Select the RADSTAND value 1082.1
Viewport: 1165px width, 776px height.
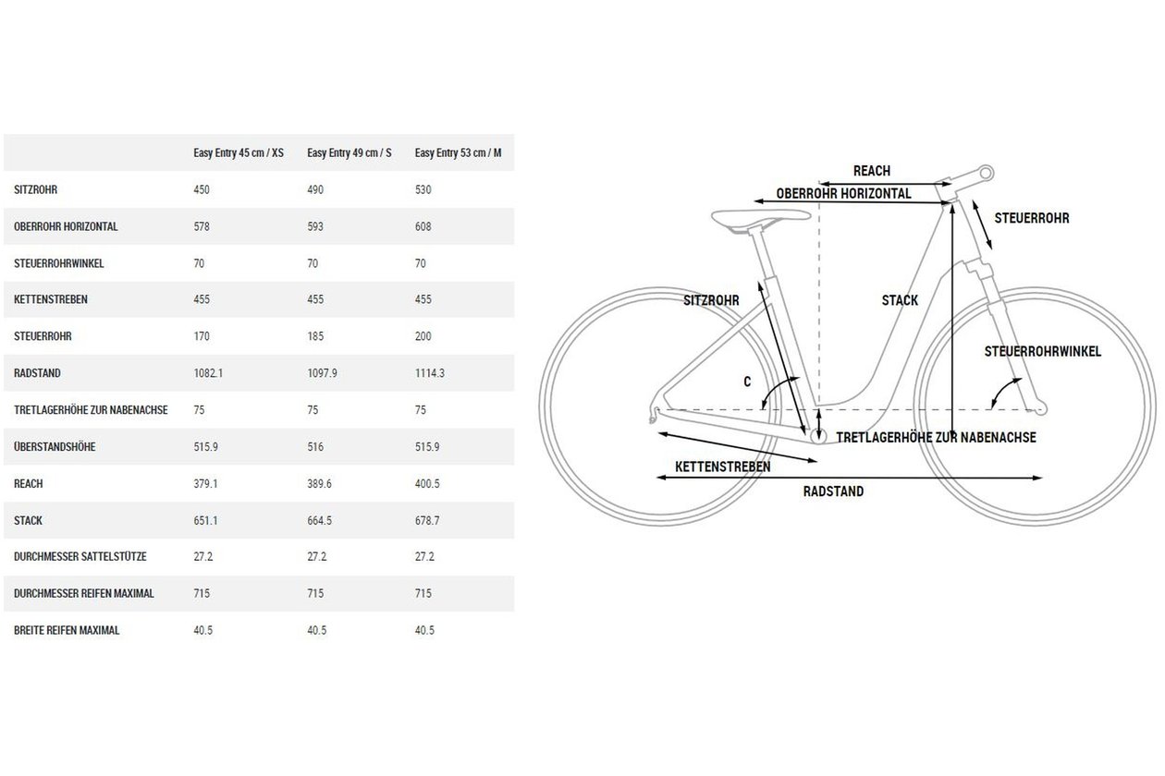click(209, 373)
